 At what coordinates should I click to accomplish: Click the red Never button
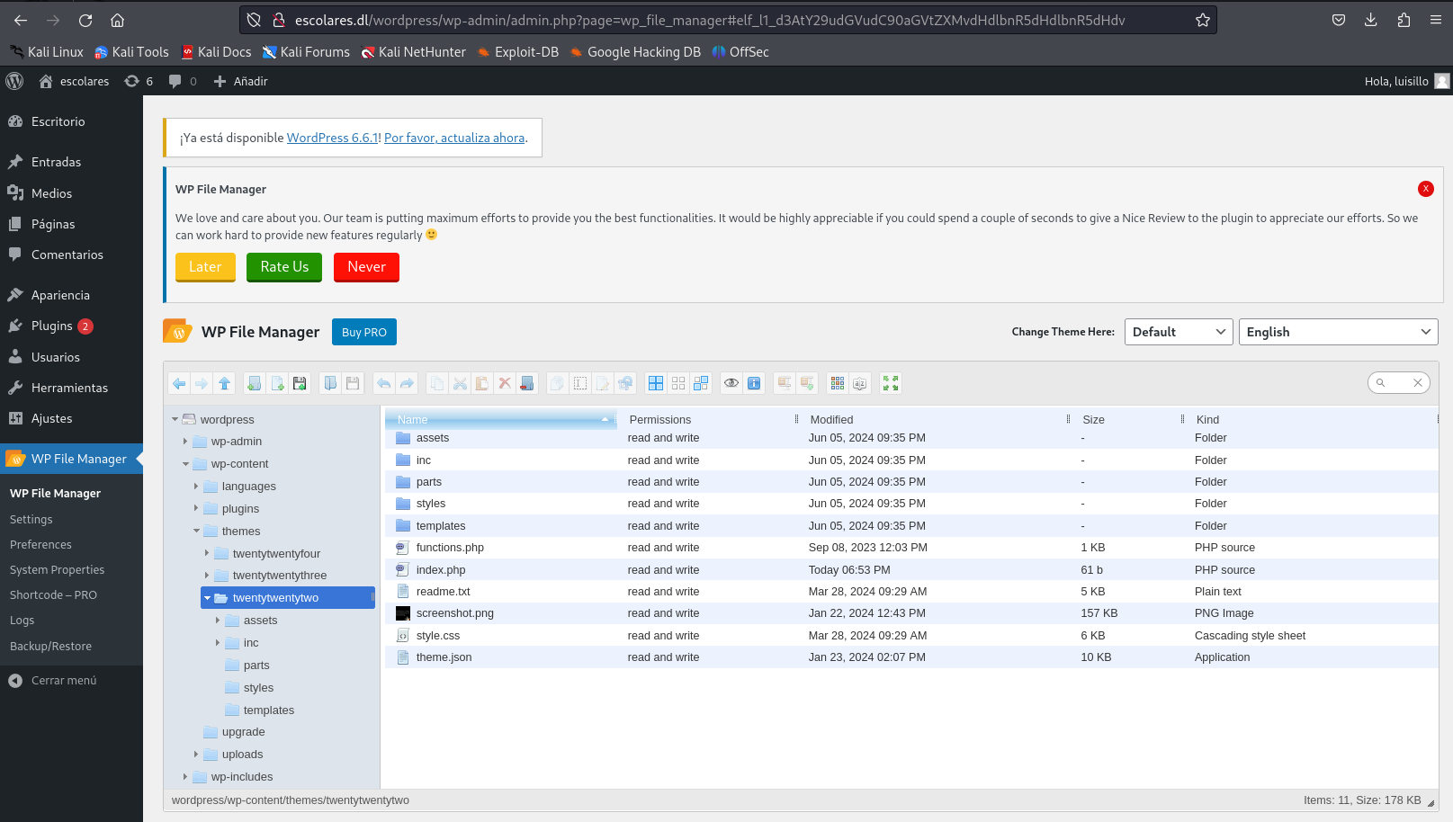(x=366, y=267)
